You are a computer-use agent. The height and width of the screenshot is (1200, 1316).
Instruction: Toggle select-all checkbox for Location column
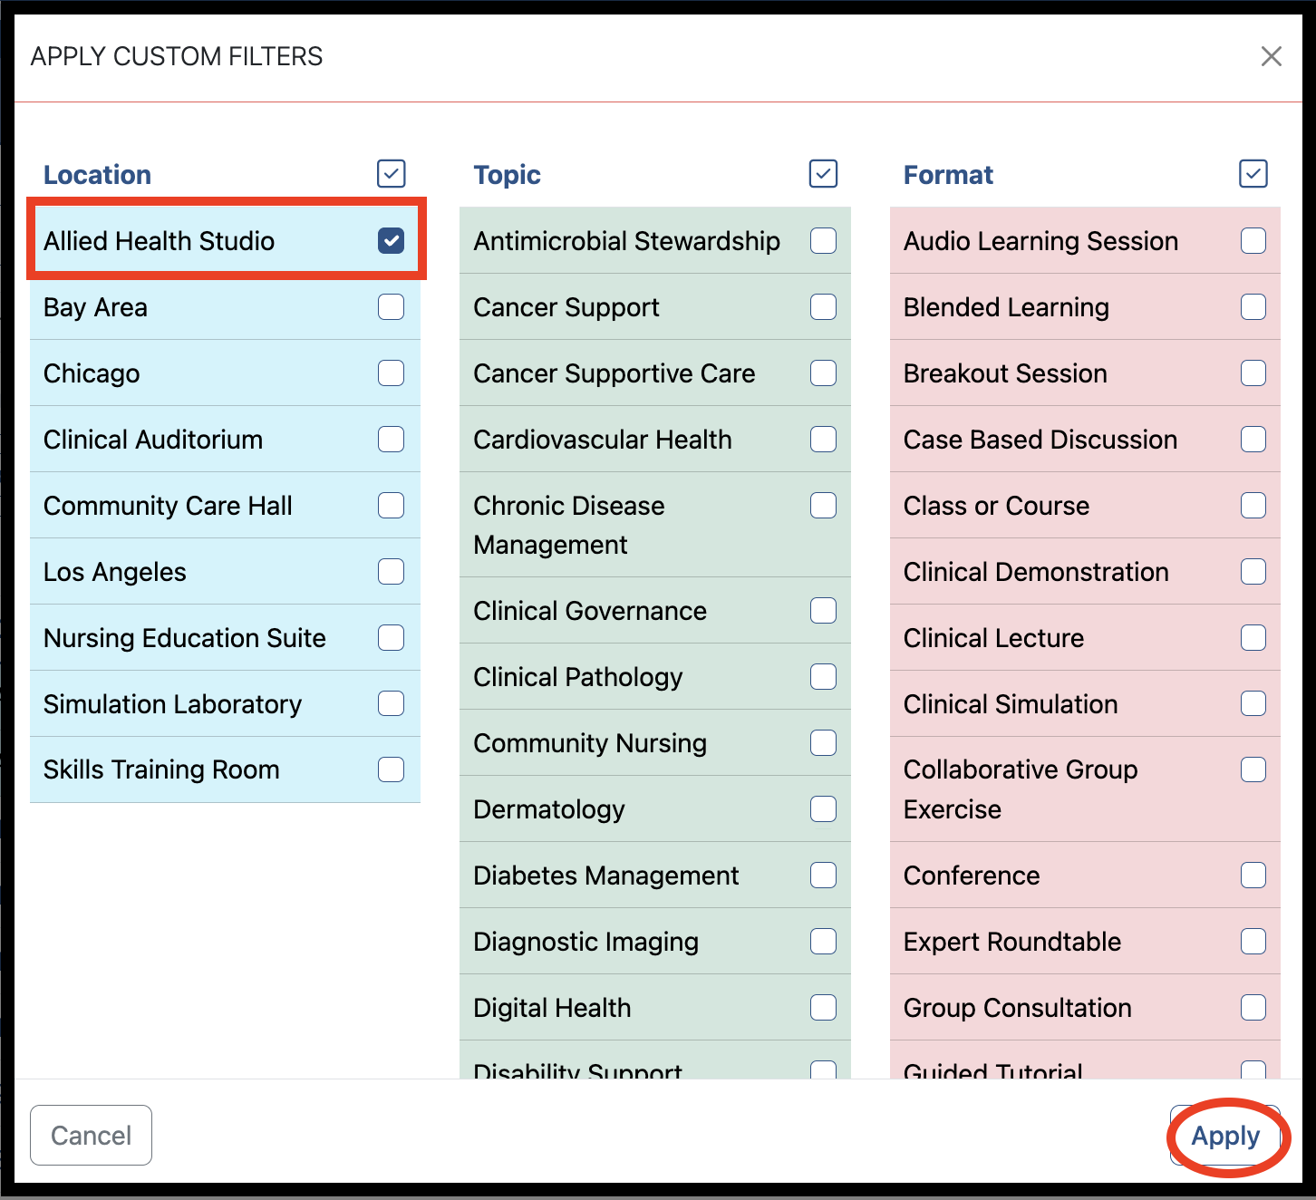click(392, 174)
